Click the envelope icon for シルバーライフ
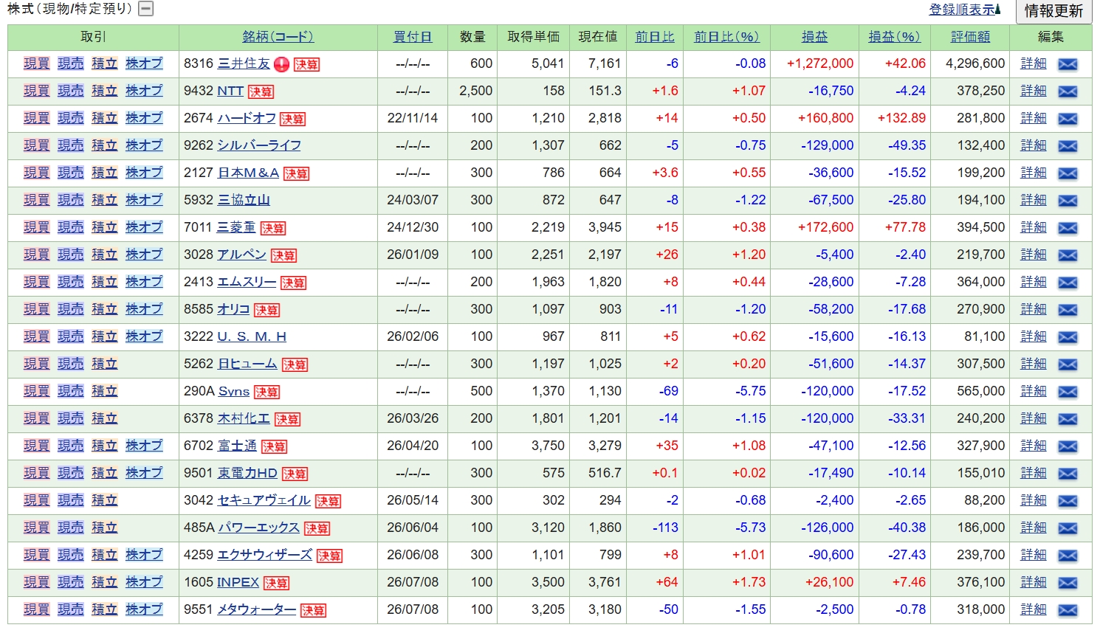 point(1068,146)
